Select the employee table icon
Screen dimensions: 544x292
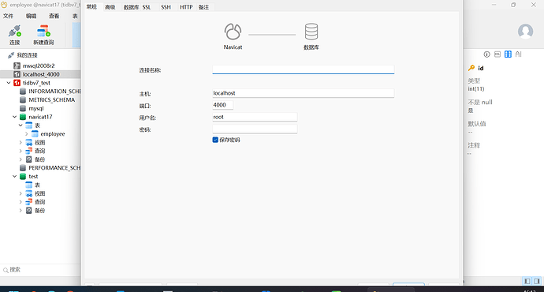click(x=35, y=133)
